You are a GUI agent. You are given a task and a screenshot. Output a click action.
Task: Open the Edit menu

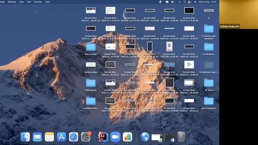(29, 2)
